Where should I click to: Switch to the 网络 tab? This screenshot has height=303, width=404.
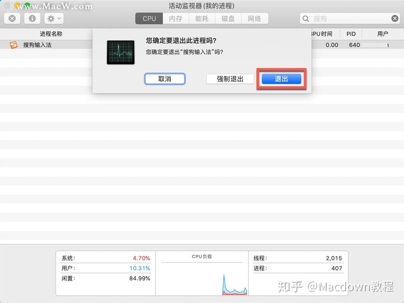[255, 18]
